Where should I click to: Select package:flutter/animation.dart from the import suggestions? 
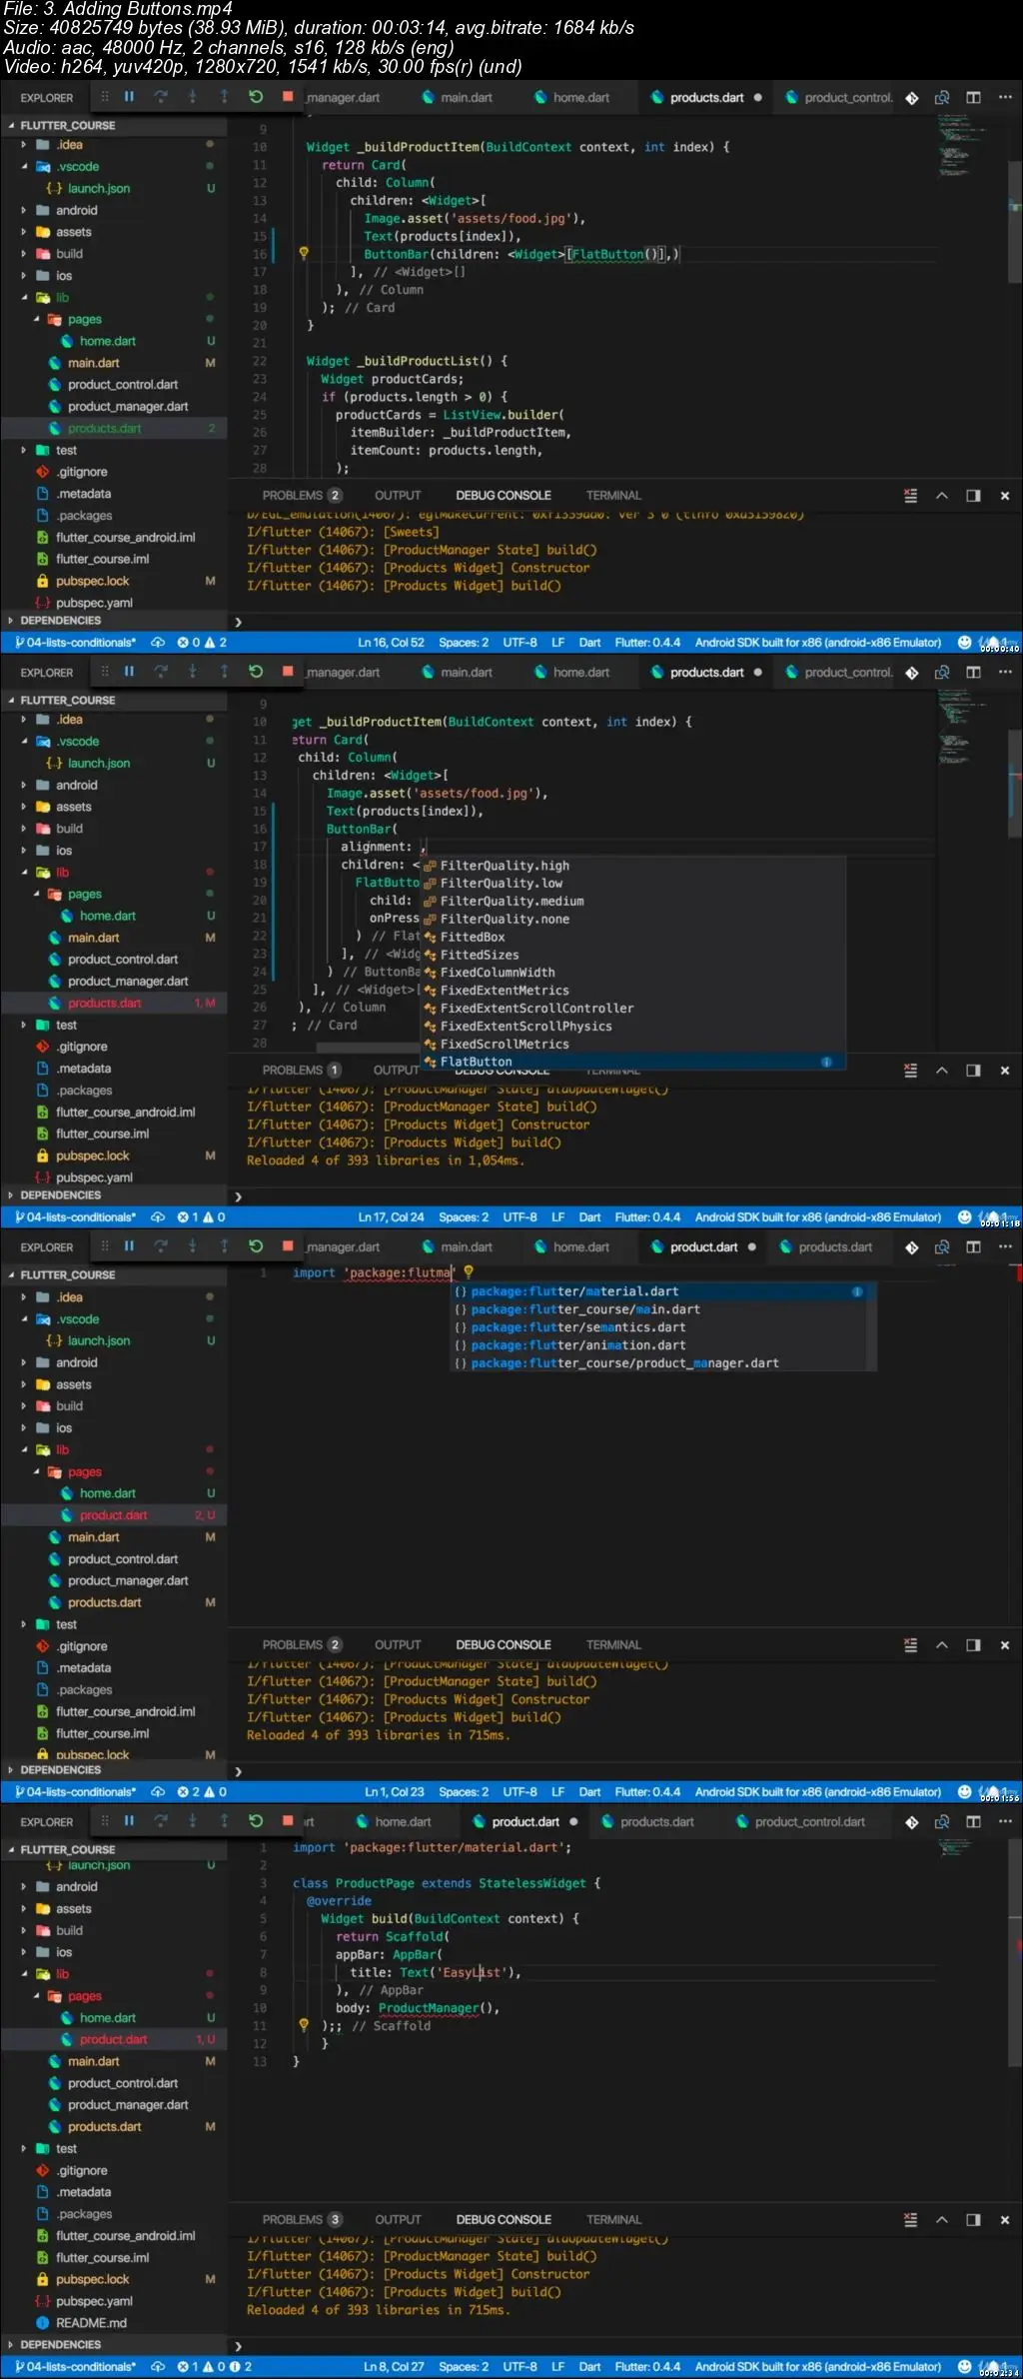click(x=663, y=1345)
